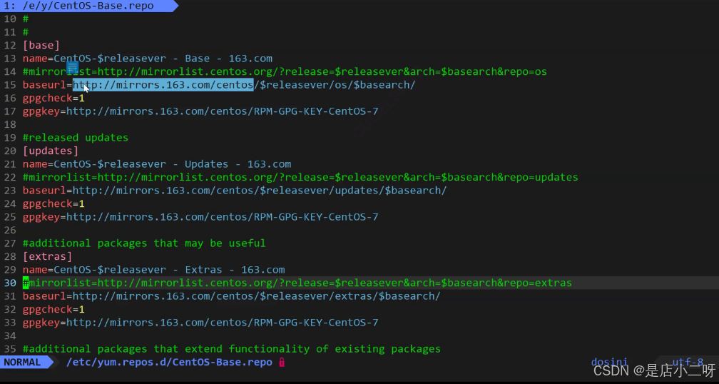Click the baseurl key on line 15
Image resolution: width=719 pixels, height=384 pixels.
(44, 85)
